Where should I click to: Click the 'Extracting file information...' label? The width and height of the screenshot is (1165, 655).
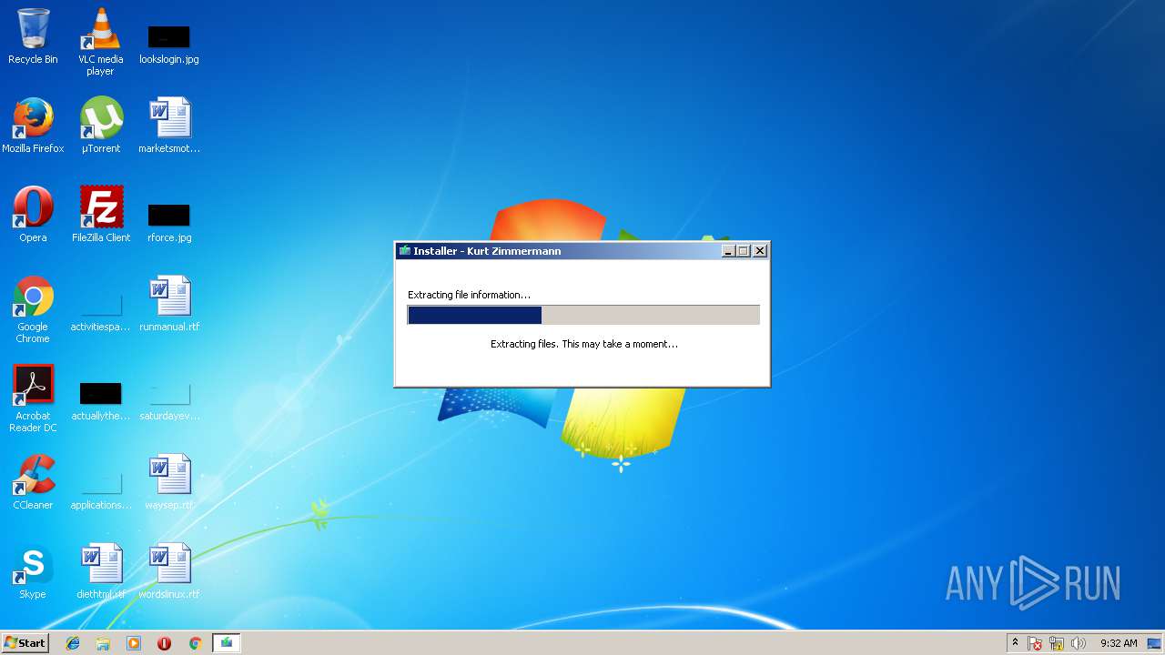[469, 295]
